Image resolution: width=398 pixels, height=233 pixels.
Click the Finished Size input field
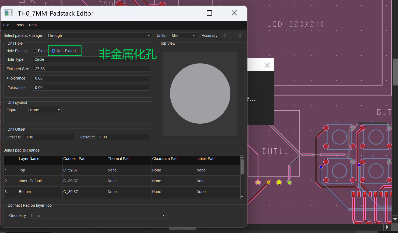91,69
